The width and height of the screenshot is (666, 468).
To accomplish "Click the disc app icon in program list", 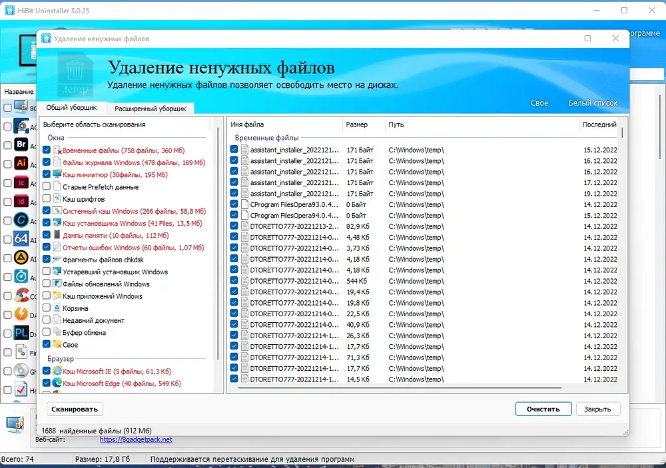I will pos(21,370).
